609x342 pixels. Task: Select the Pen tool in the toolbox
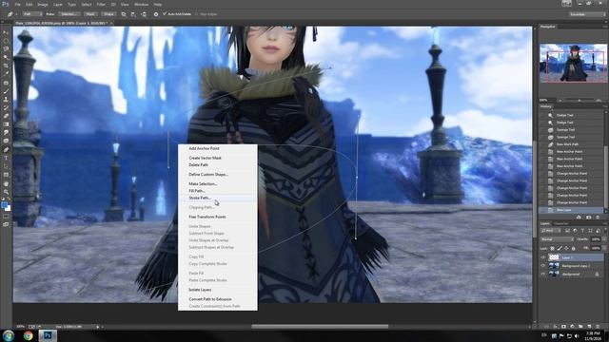tap(6, 150)
